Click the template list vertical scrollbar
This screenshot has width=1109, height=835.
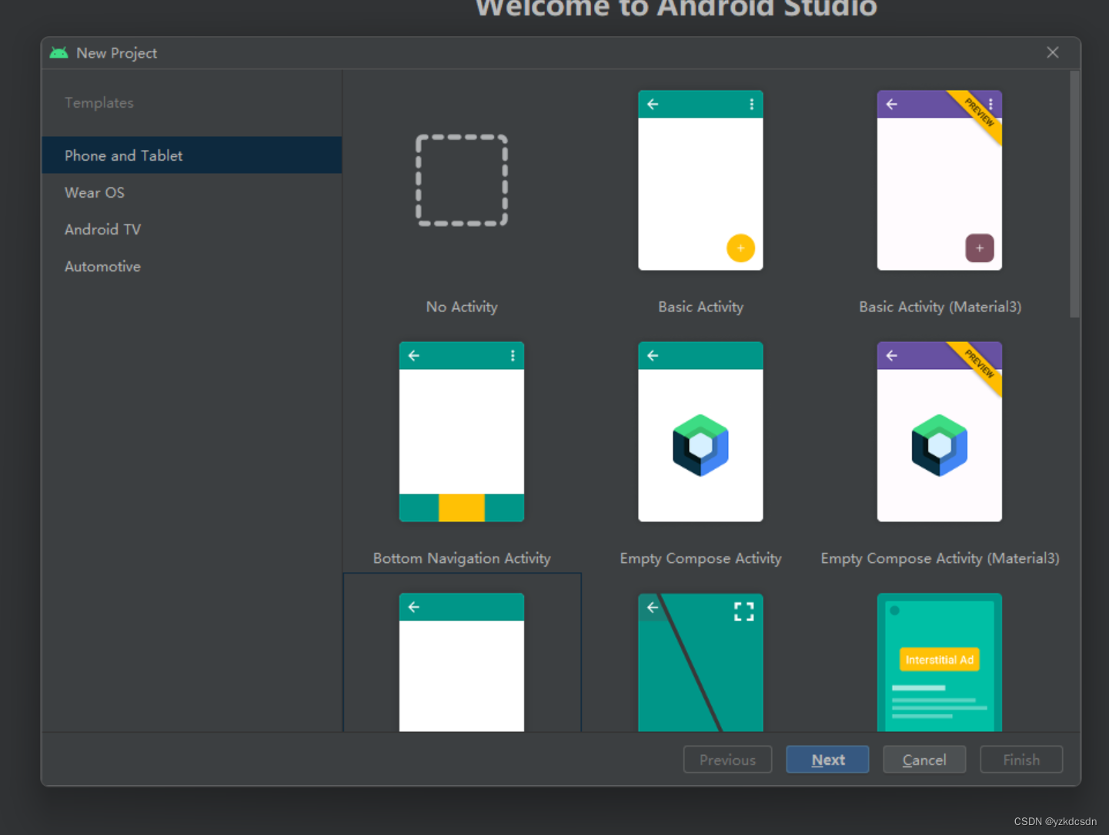[x=1074, y=195]
